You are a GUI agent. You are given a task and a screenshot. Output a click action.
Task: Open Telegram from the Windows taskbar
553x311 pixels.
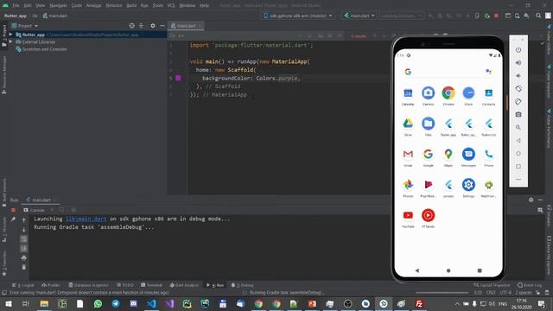(116, 303)
